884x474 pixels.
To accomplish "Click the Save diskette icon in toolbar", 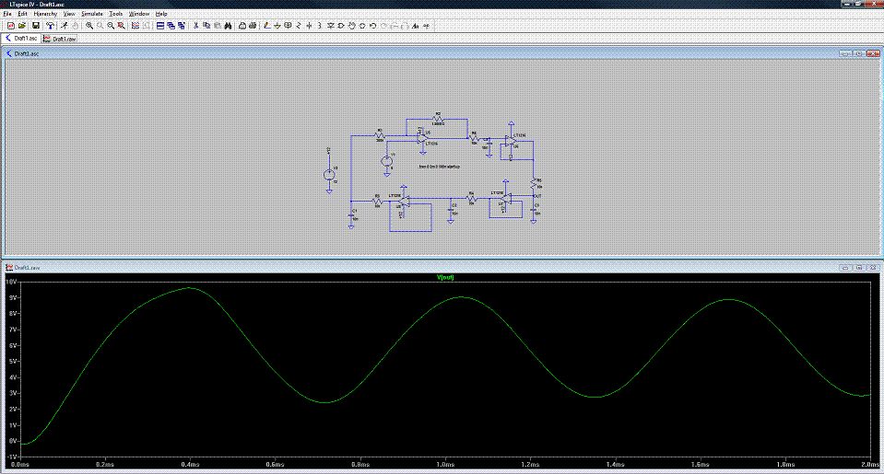I will (x=35, y=26).
